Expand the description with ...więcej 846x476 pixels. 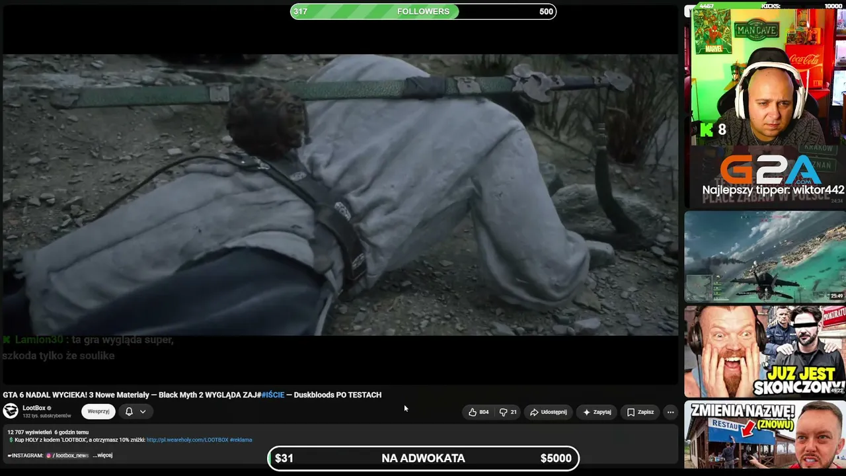(102, 456)
